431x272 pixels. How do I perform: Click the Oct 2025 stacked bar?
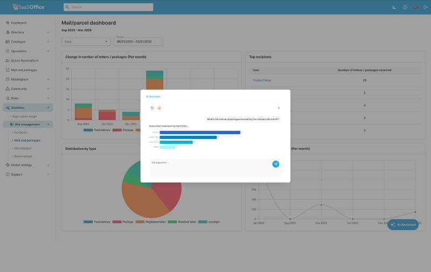pos(107,115)
